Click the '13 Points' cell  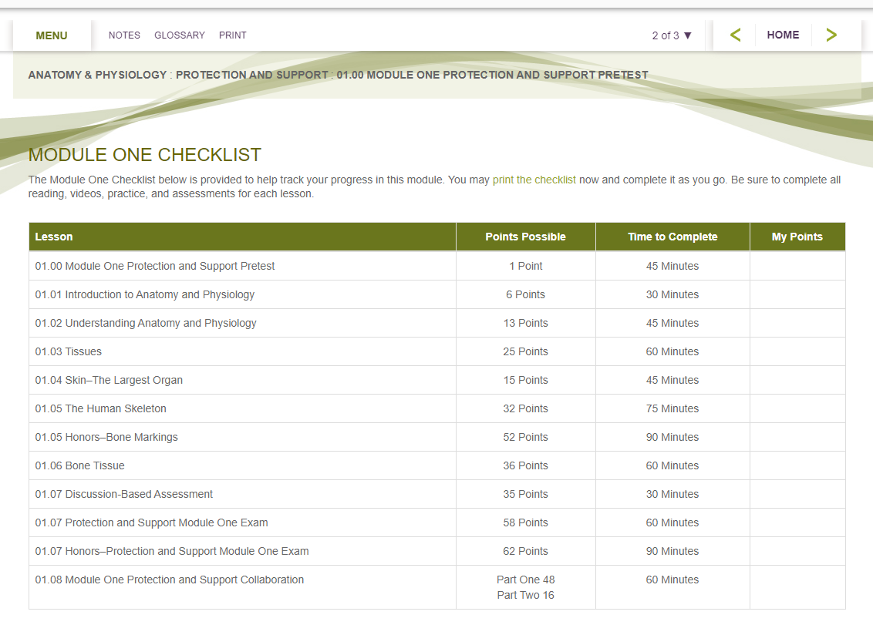[526, 323]
